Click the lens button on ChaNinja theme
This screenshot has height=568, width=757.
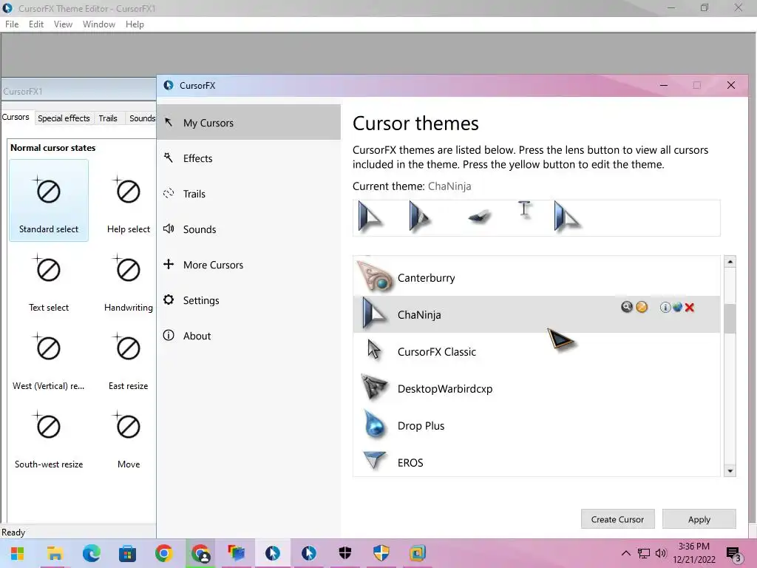(x=626, y=307)
